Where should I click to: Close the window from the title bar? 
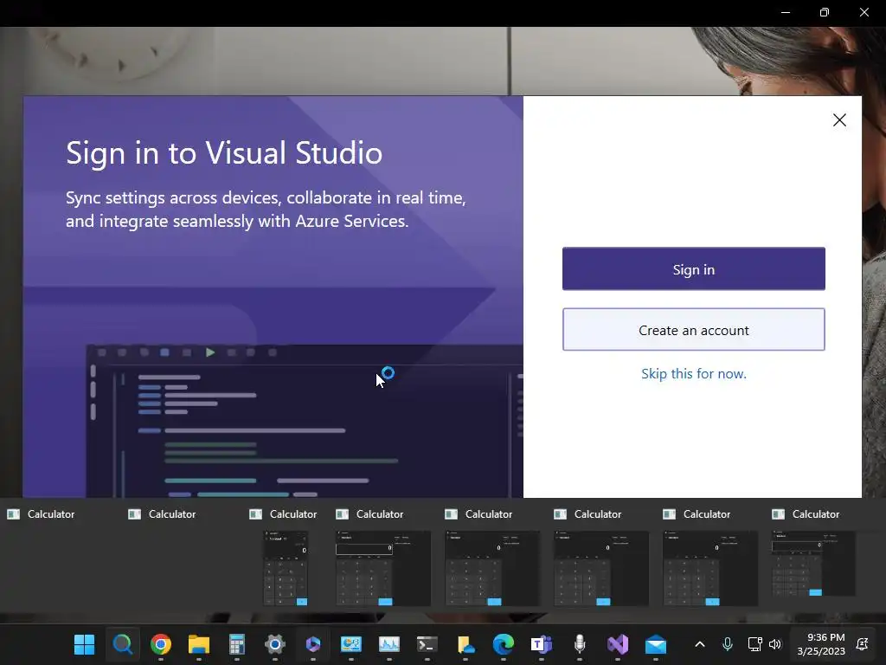[864, 12]
